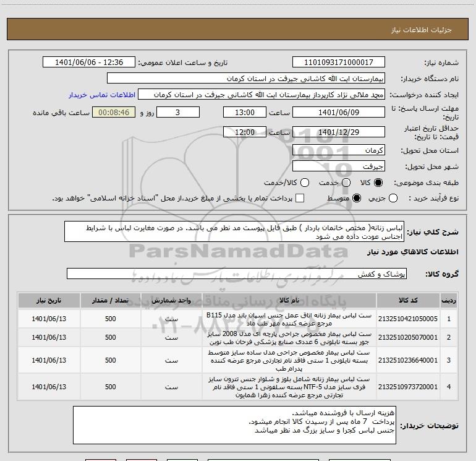
Task: Click the کد کالا column header
Action: (x=408, y=300)
